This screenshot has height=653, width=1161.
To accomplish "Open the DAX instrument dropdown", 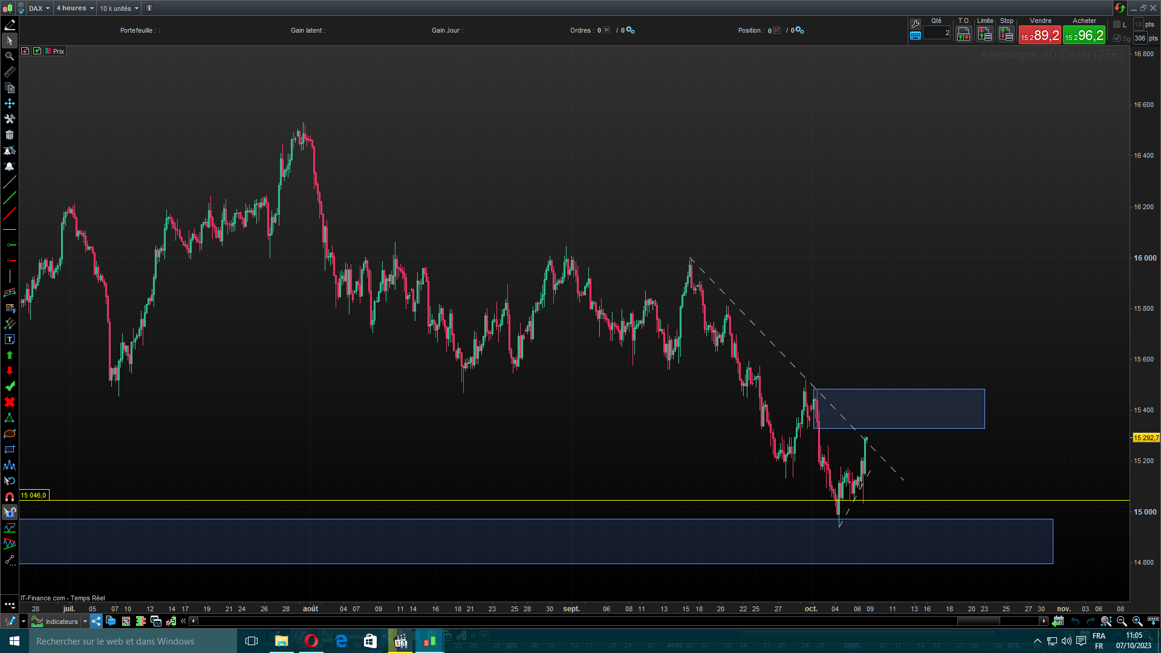I will [x=40, y=8].
